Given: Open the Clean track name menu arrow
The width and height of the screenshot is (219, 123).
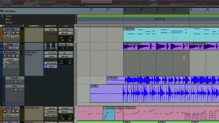Looking at the screenshot, I should 18,44.
